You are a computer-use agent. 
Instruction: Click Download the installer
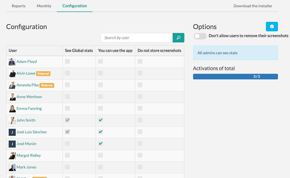252,6
